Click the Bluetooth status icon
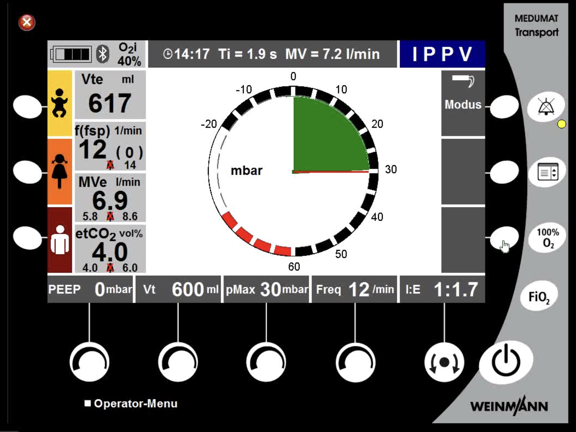 tap(103, 54)
